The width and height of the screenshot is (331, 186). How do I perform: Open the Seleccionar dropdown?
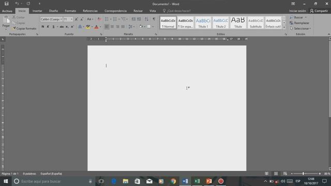[x=300, y=28]
